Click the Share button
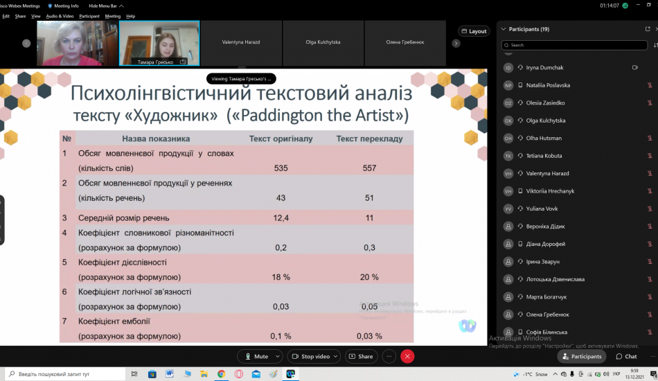 [x=360, y=356]
